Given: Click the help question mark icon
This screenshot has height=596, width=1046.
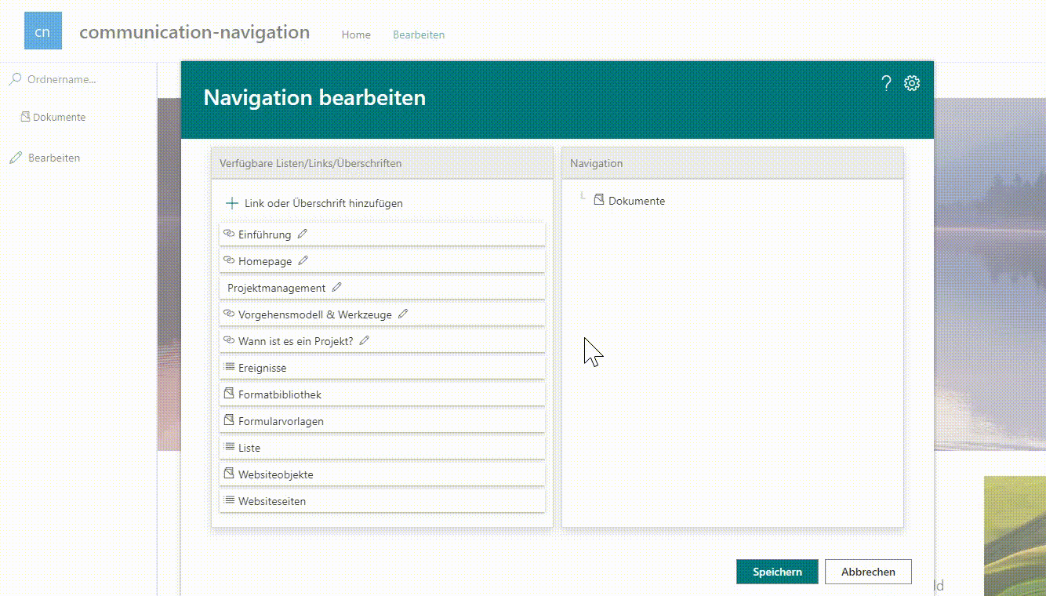Looking at the screenshot, I should pyautogui.click(x=885, y=82).
